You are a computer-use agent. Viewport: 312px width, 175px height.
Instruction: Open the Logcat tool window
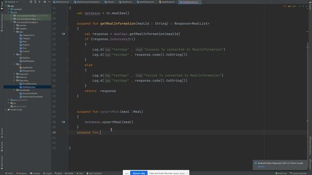pos(48,174)
